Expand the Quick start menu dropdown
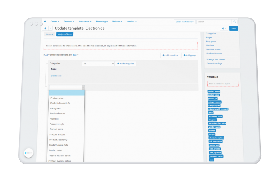The height and width of the screenshot is (178, 280). [x=184, y=22]
